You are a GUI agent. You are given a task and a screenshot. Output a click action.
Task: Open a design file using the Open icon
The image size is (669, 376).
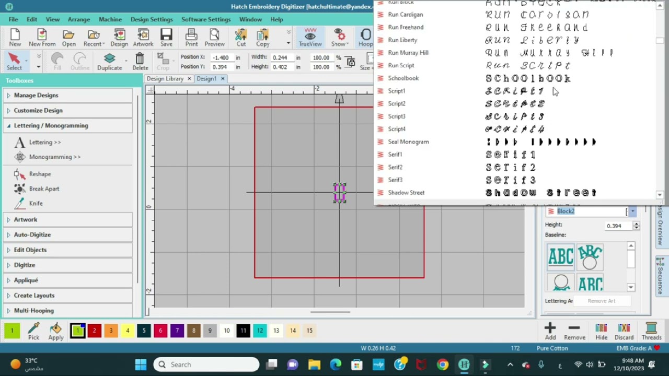coord(68,38)
